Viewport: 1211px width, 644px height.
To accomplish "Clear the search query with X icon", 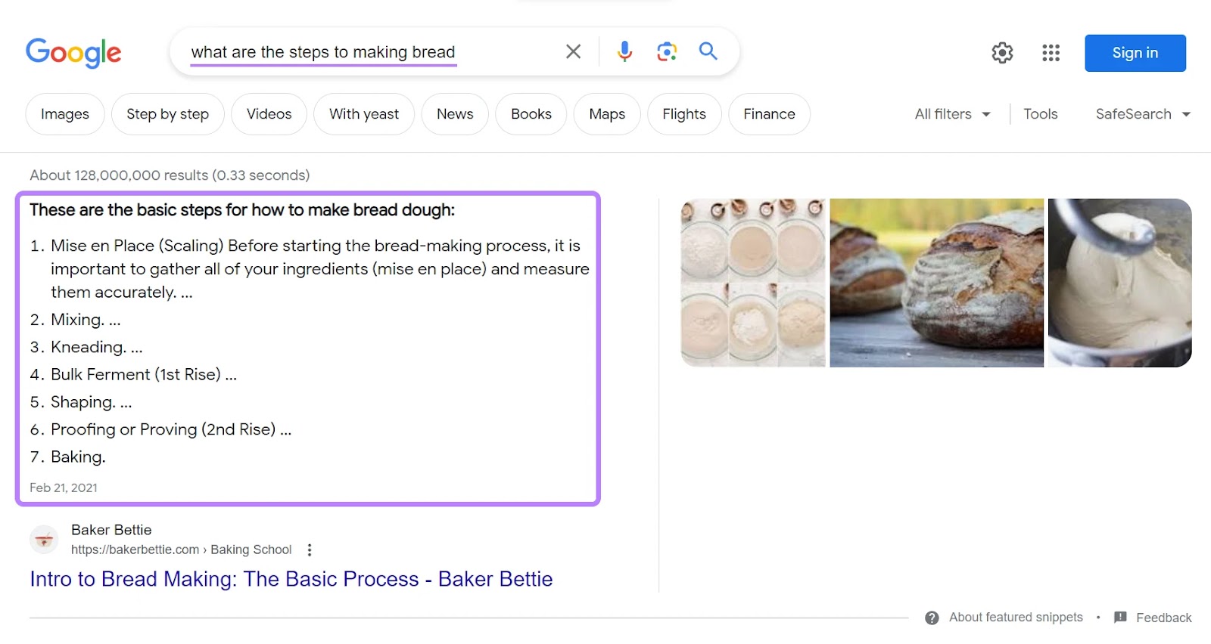I will [573, 51].
